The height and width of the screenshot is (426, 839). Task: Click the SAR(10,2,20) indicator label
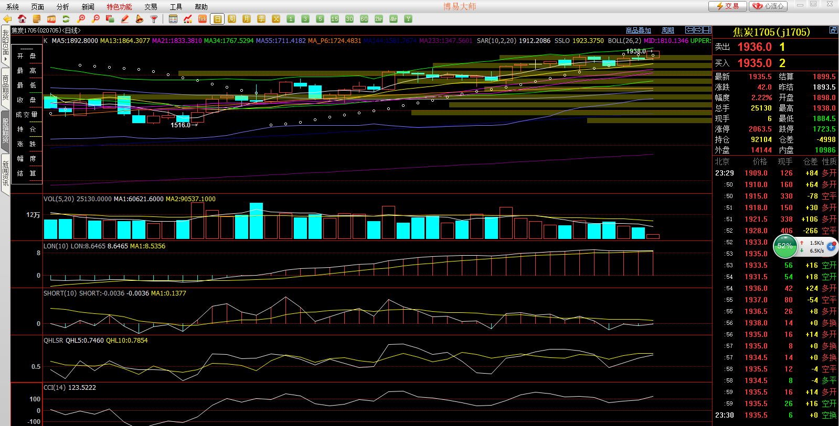(496, 40)
